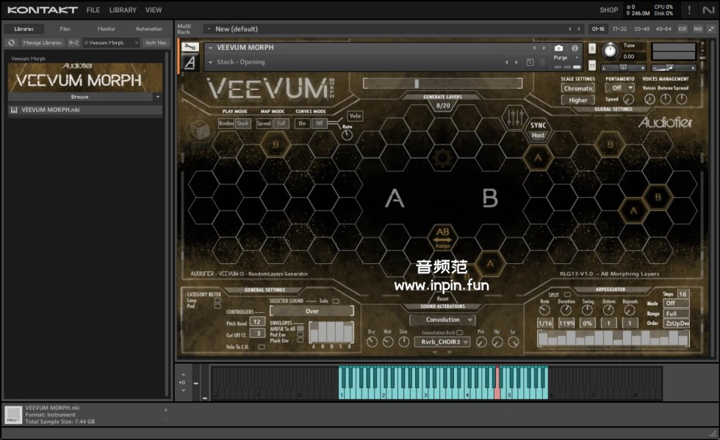This screenshot has width=720, height=440.
Task: Show instrument info with the i icon
Action: pyautogui.click(x=575, y=48)
